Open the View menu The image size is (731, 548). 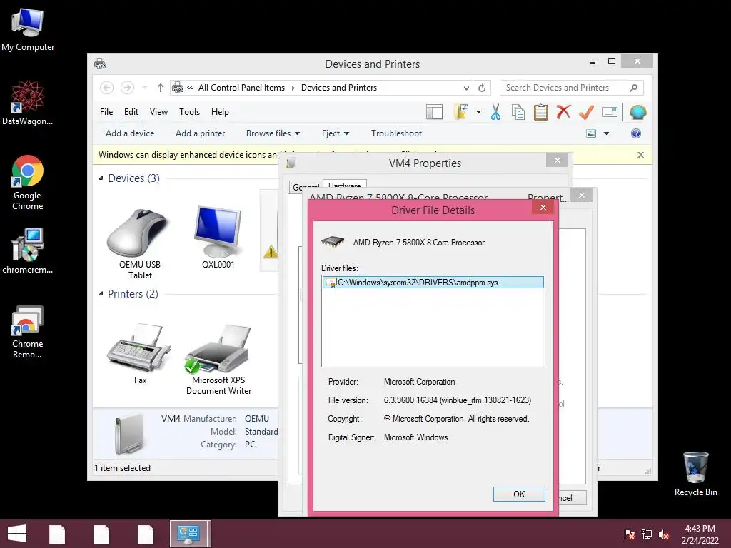(x=158, y=112)
